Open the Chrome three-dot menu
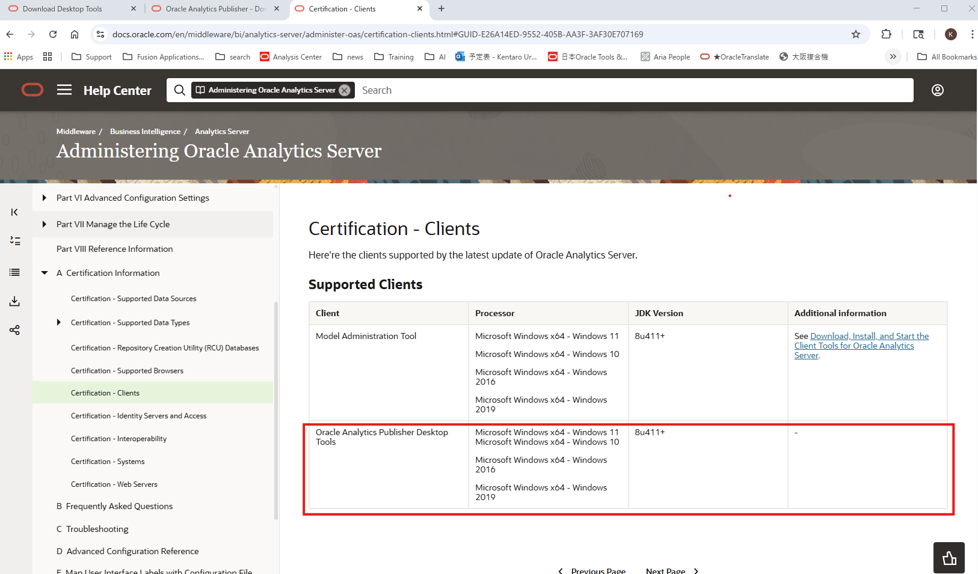 tap(972, 34)
